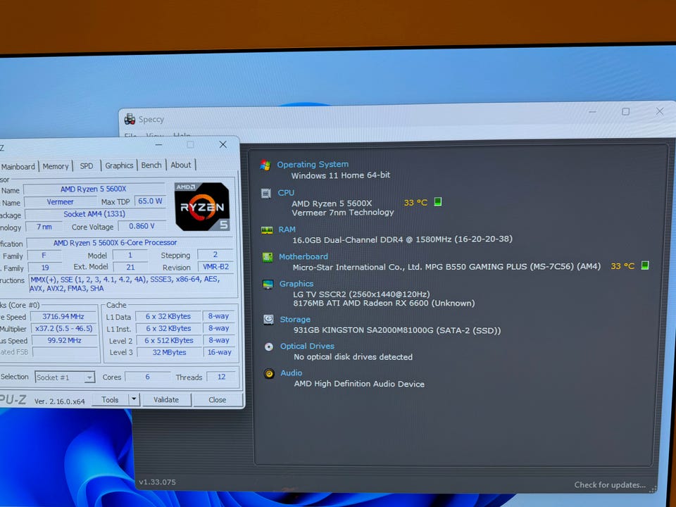Click the Windows 11 Home 64-bit text

point(341,175)
